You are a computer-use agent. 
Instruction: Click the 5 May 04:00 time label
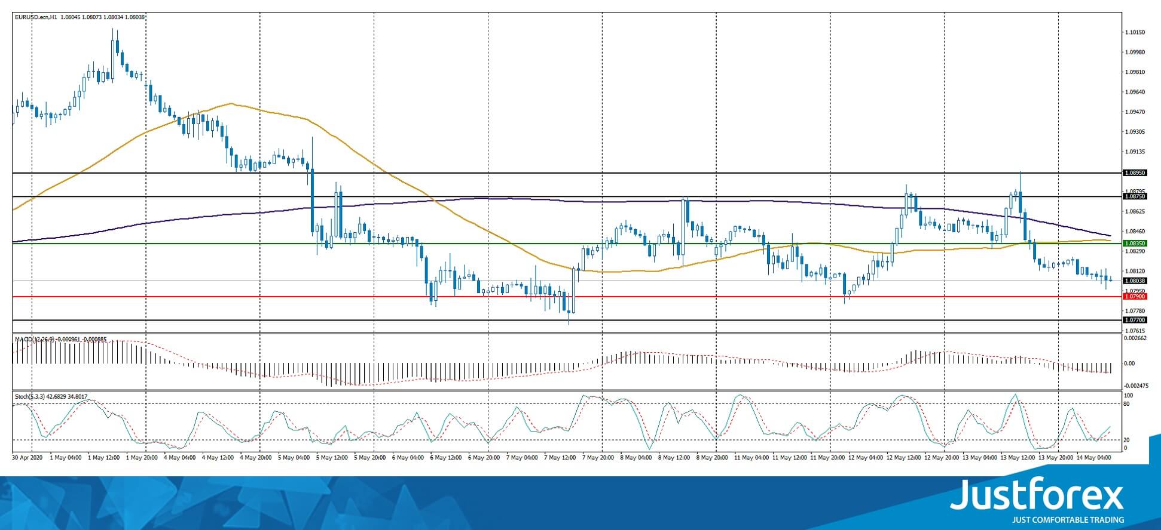[x=294, y=458]
